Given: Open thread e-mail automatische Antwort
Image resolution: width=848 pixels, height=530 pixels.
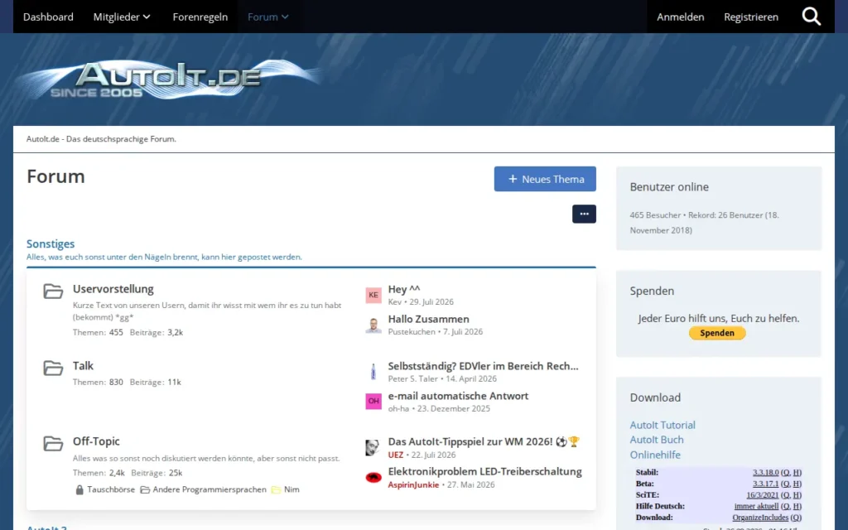Looking at the screenshot, I should [x=458, y=396].
